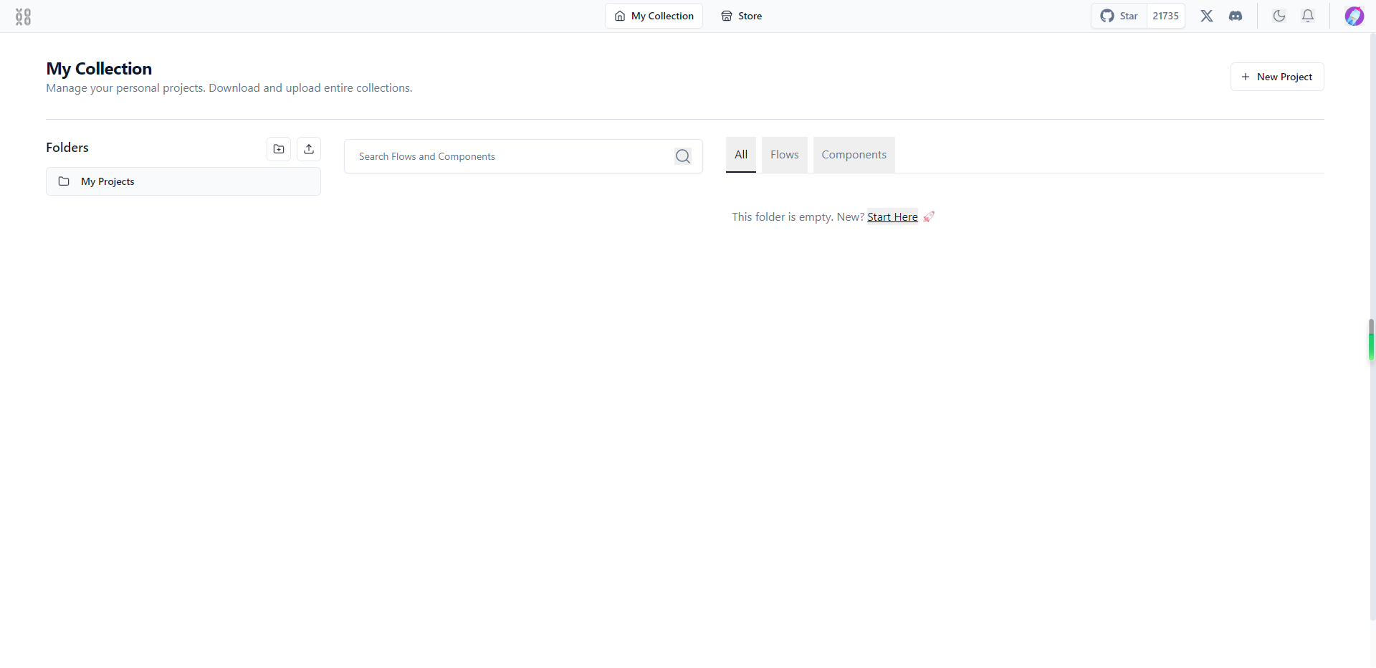Screen dimensions: 1376x668
Task: Switch to the Components tab
Action: point(854,155)
